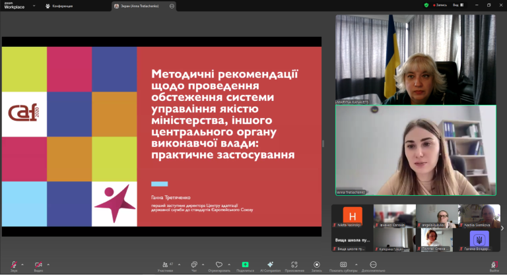Open the Участники participants panel

click(x=166, y=266)
